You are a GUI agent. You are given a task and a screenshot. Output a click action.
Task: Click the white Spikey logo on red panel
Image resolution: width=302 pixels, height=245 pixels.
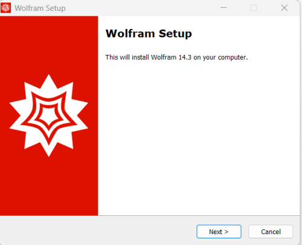[x=49, y=115]
